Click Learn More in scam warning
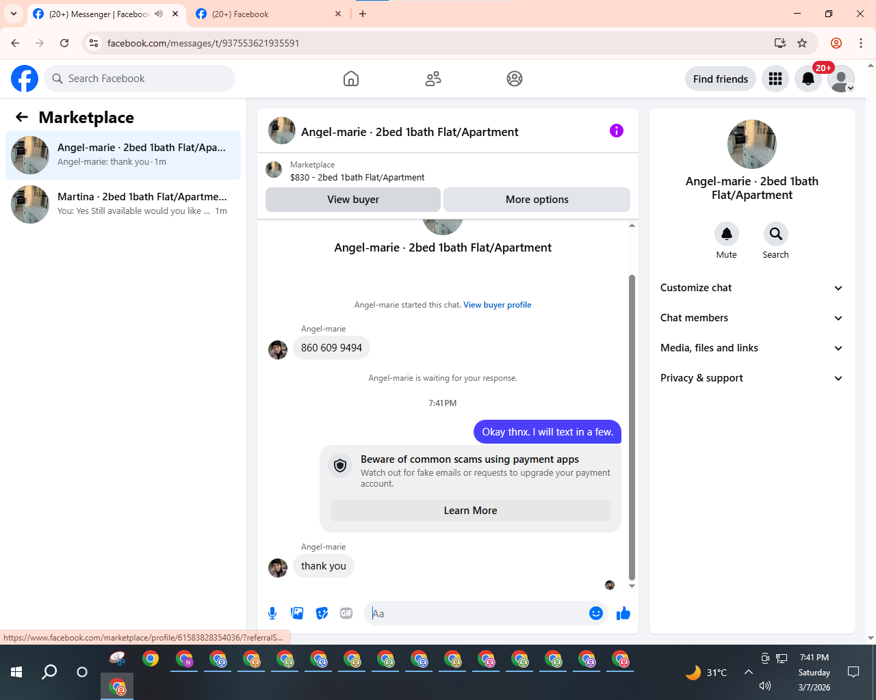876x700 pixels. click(471, 511)
